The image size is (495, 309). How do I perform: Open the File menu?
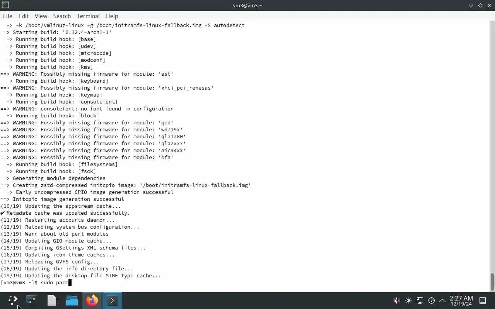[8, 16]
